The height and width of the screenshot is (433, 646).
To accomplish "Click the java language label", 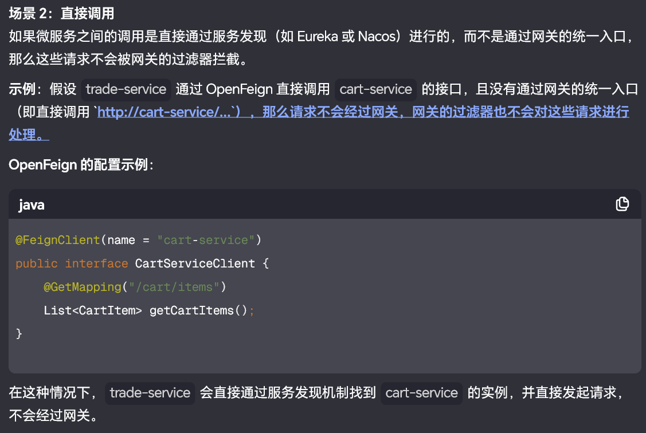I will [x=32, y=205].
